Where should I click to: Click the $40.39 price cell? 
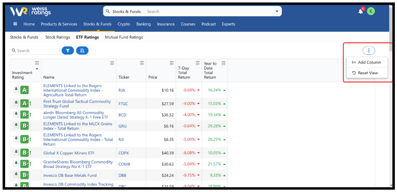tap(168, 153)
